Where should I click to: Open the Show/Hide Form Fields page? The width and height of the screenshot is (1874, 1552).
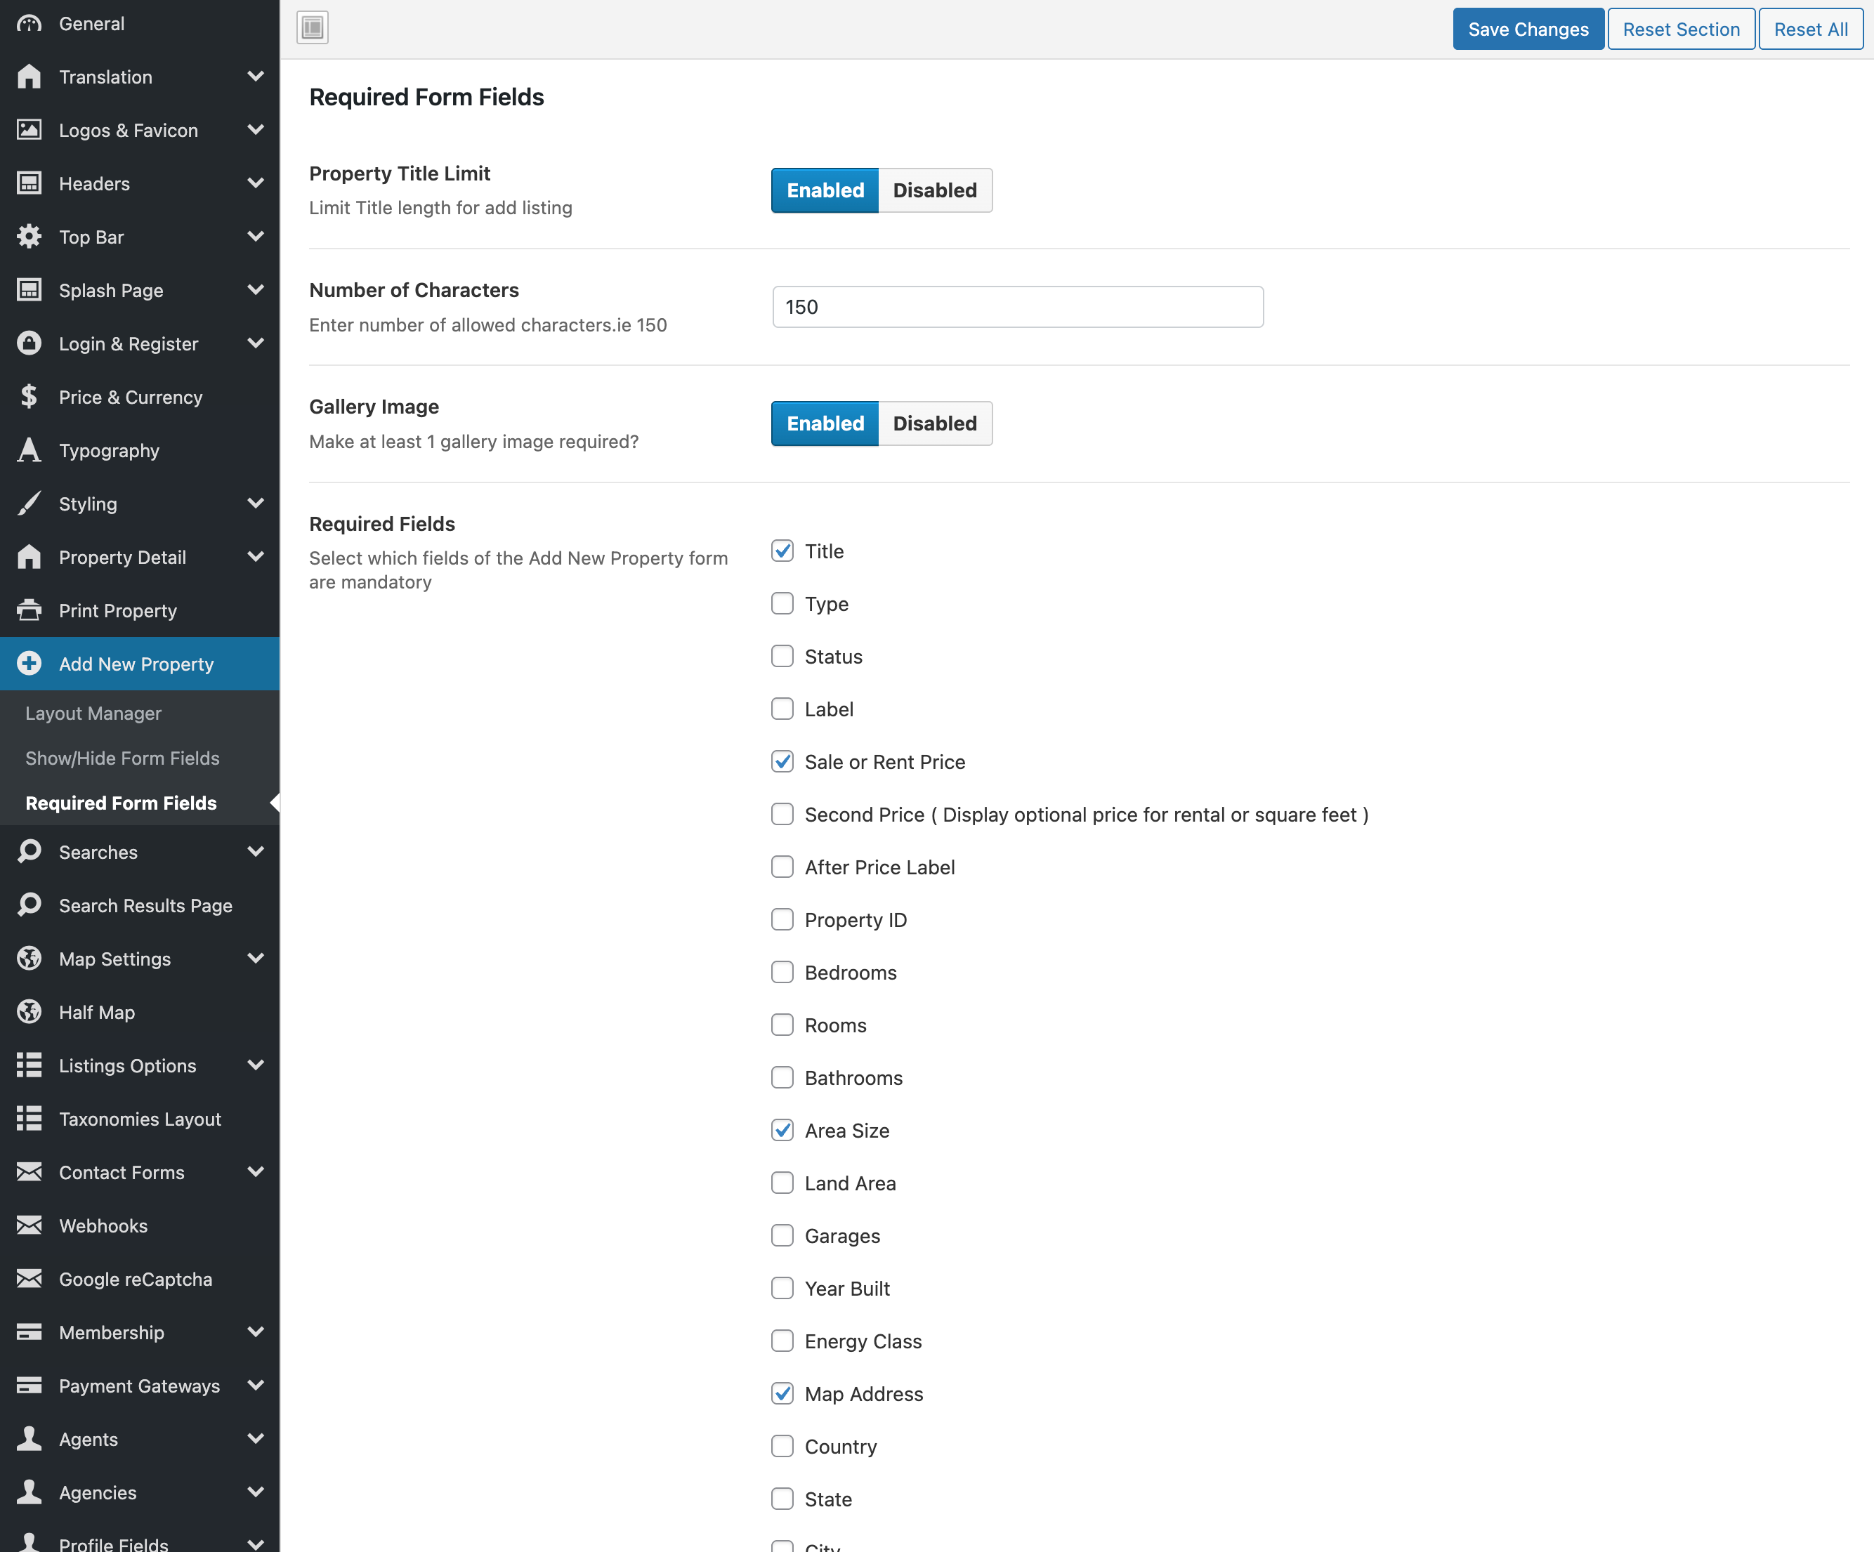(x=122, y=757)
